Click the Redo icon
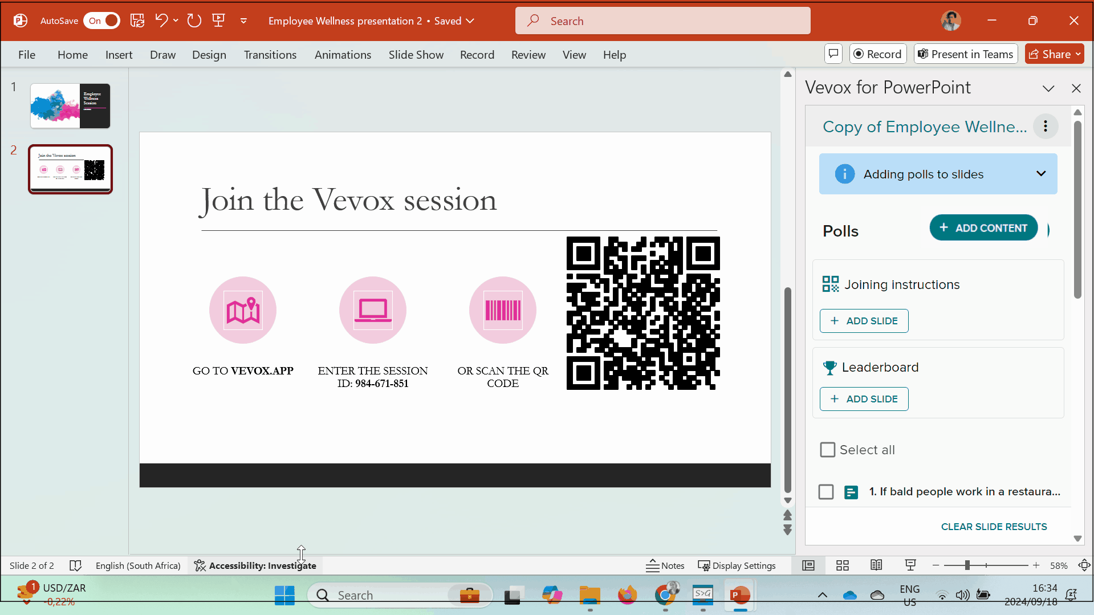The image size is (1094, 615). coord(194,21)
